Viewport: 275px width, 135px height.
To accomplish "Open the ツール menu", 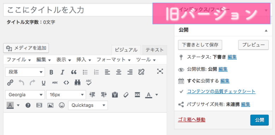I will pyautogui.click(x=146, y=60).
